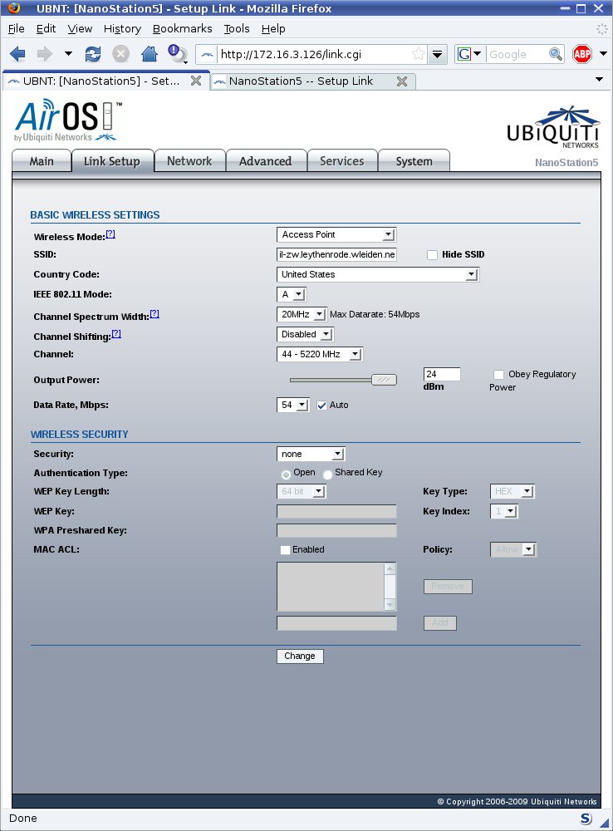This screenshot has height=831, width=613.
Task: Open the Channel frequency dropdown
Action: pyautogui.click(x=320, y=354)
